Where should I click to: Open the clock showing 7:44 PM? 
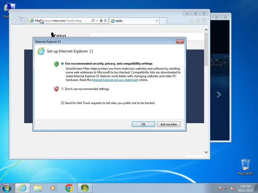pyautogui.click(x=245, y=188)
